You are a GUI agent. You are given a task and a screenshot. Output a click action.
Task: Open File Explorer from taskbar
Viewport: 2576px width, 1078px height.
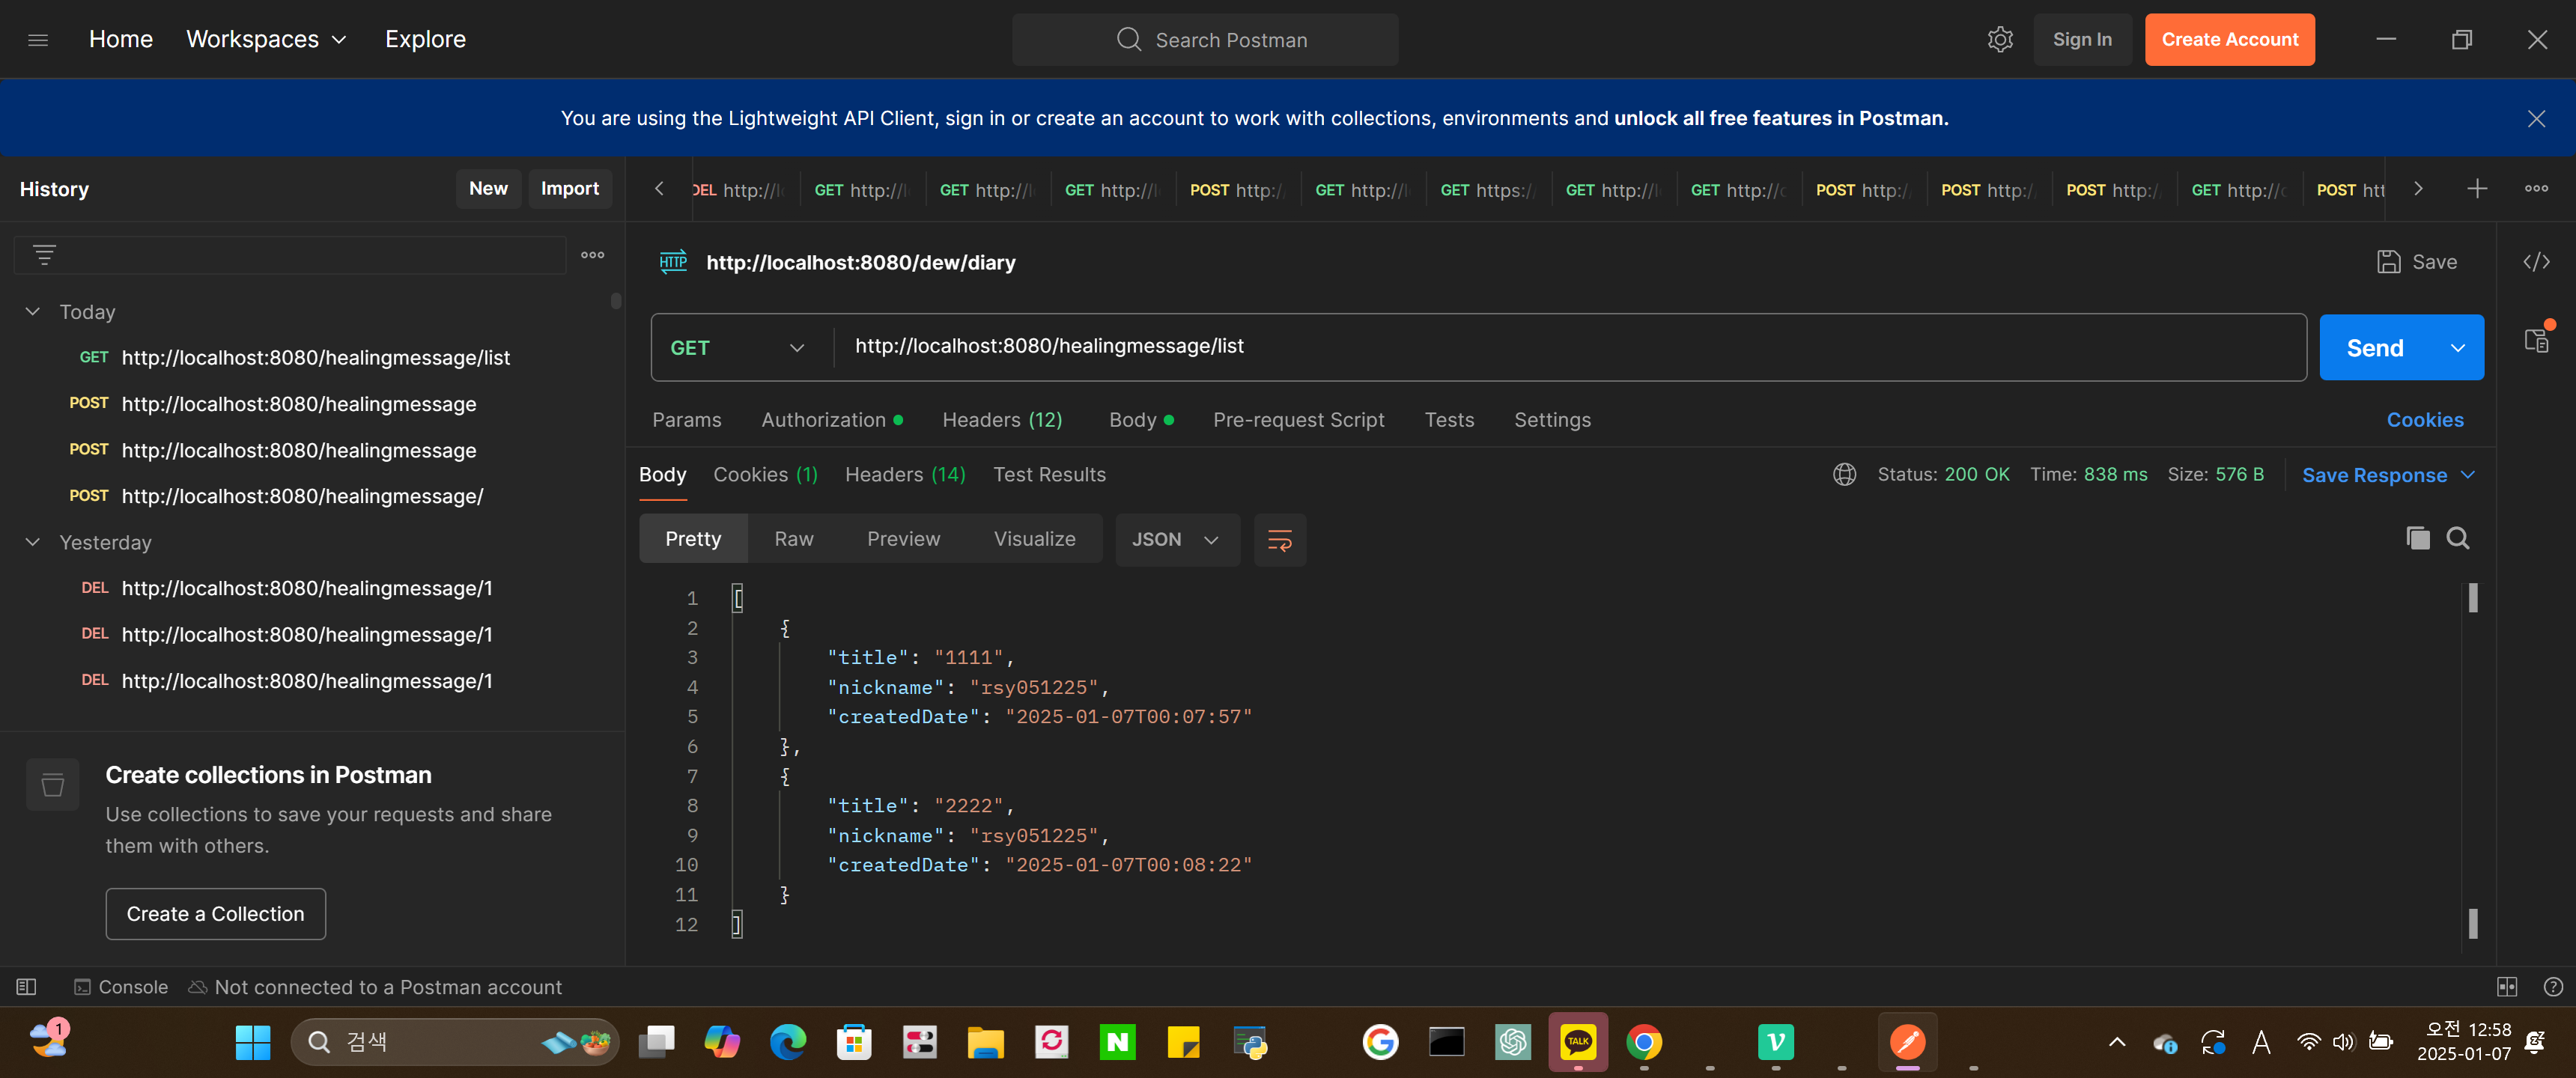pyautogui.click(x=985, y=1043)
